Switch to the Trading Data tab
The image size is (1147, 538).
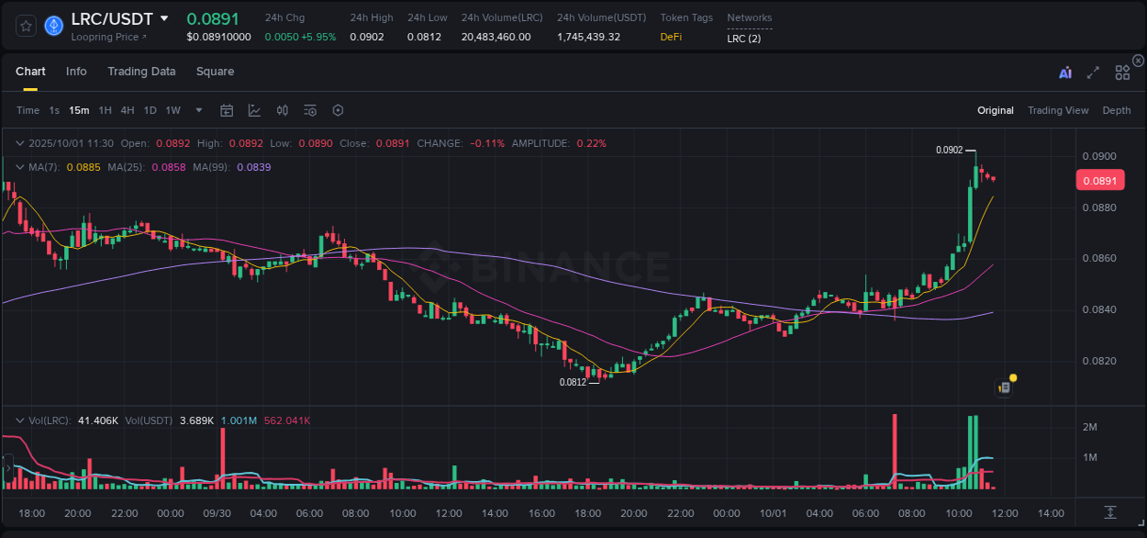tap(141, 72)
